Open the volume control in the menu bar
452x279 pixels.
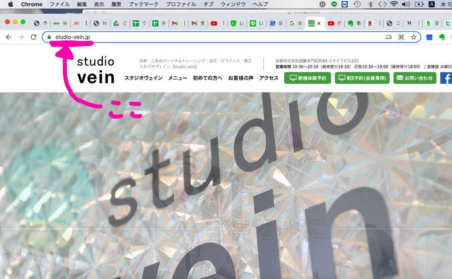tap(406, 4)
